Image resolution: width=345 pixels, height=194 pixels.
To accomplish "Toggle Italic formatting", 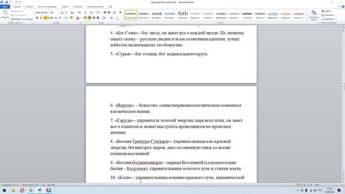I will click(41, 18).
